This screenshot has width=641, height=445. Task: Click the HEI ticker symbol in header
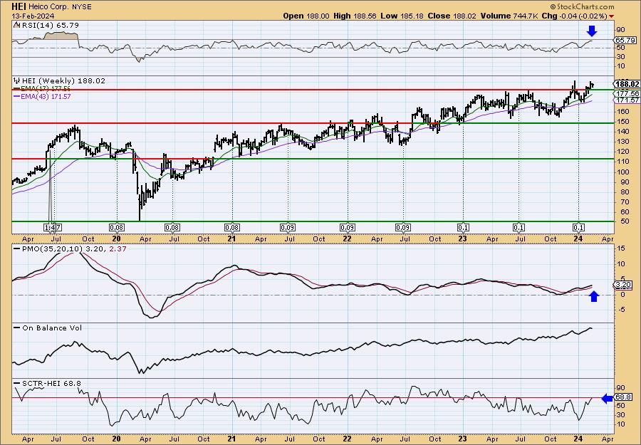point(19,6)
